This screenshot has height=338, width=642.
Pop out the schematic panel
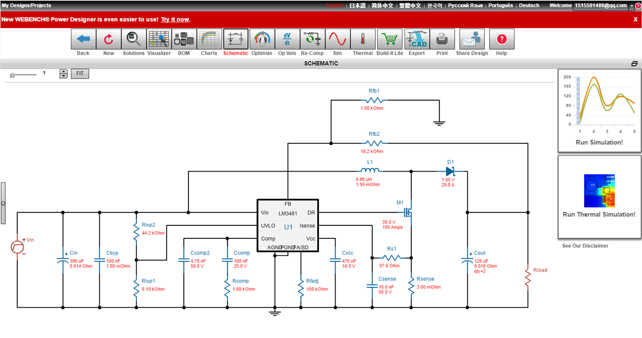point(634,64)
